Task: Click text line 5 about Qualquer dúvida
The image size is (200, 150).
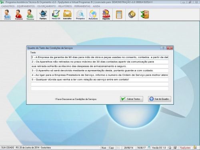Action: (100, 80)
